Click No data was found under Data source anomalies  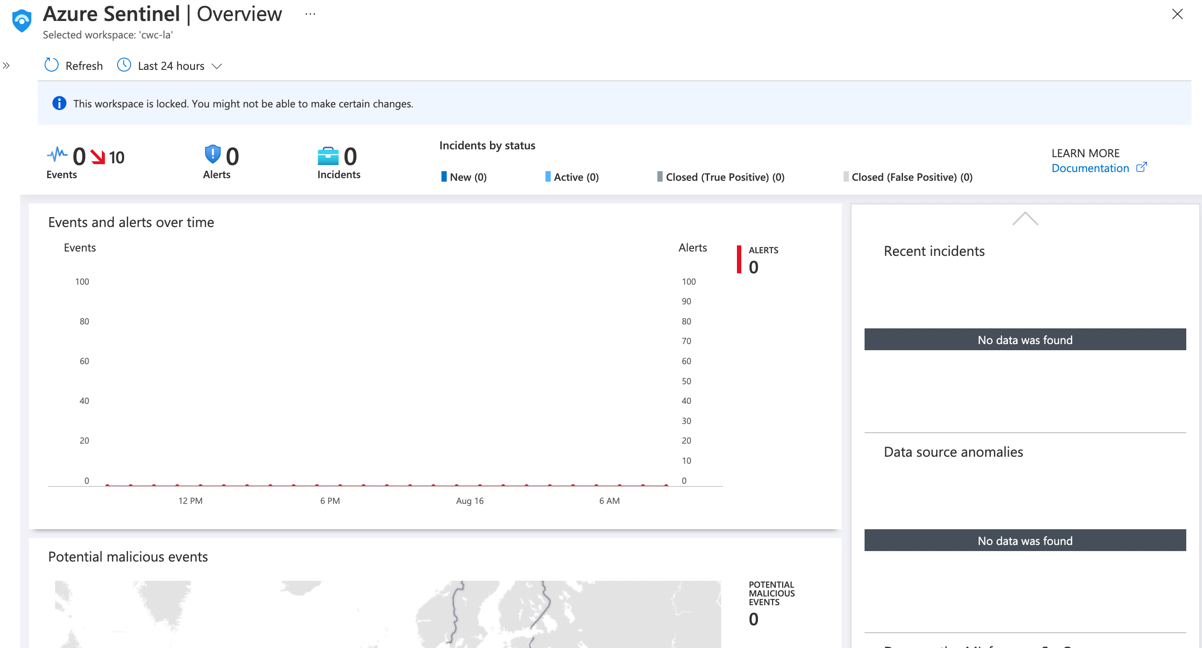tap(1025, 540)
